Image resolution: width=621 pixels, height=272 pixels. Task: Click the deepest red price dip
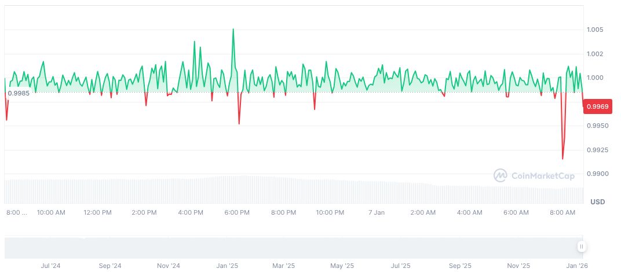tap(562, 158)
